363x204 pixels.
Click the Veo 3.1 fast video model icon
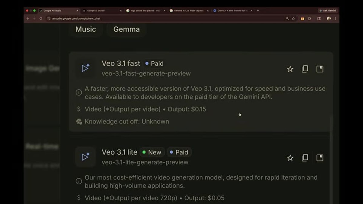point(85,68)
